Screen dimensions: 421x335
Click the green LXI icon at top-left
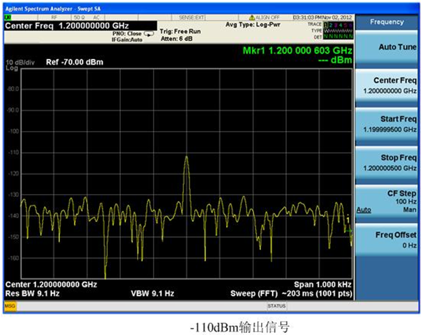[x=8, y=18]
